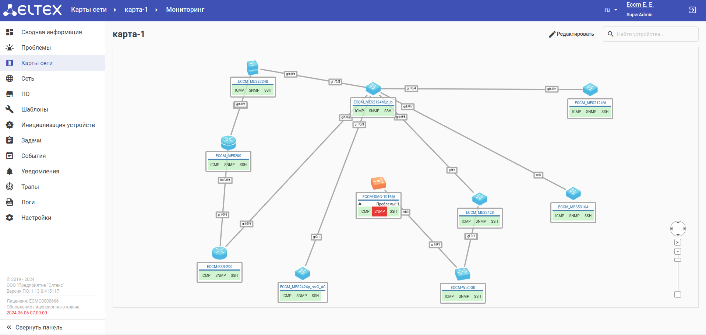The height and width of the screenshot is (335, 706).
Task: Click the SNMP status on ECCM_MES5316A
Action: pyautogui.click(x=574, y=216)
